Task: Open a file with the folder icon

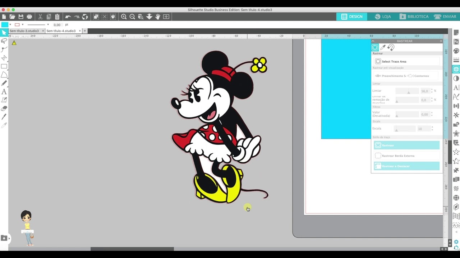Action: point(12,17)
